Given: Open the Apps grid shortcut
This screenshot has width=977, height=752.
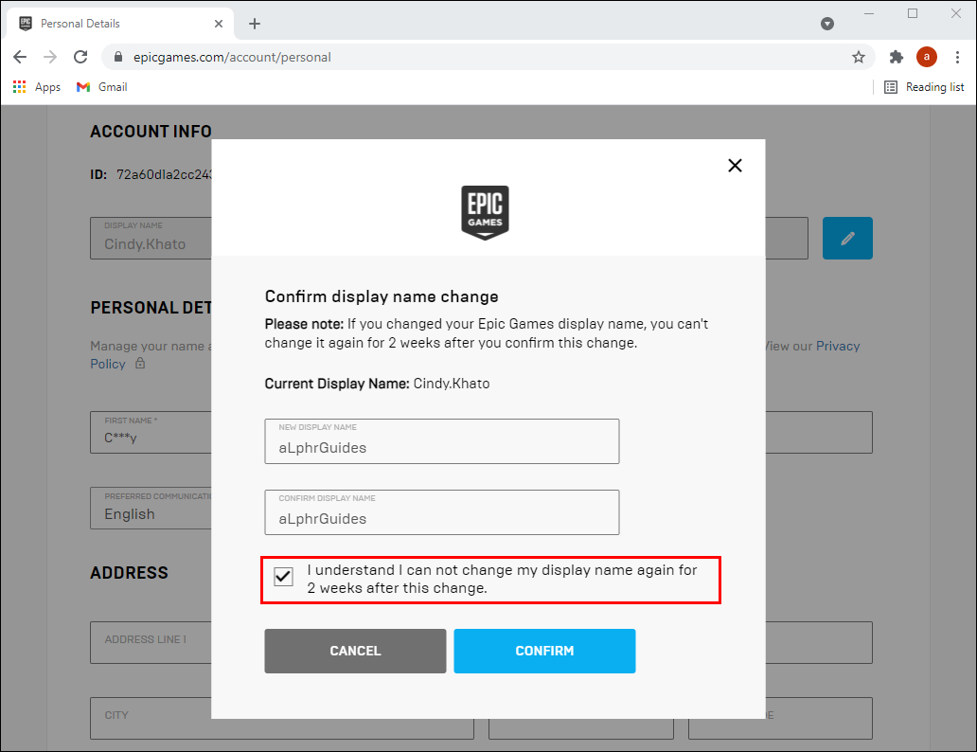Looking at the screenshot, I should (37, 87).
